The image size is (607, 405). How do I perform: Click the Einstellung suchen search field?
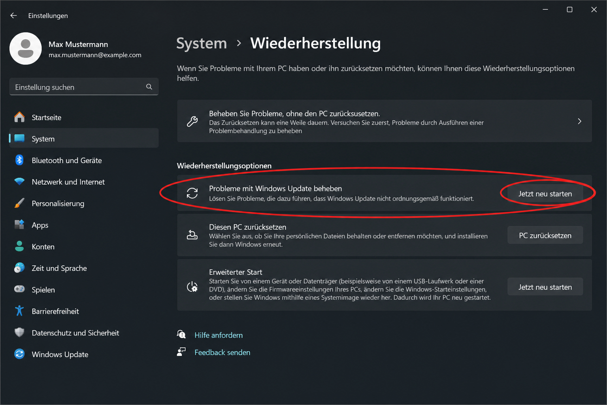[84, 87]
